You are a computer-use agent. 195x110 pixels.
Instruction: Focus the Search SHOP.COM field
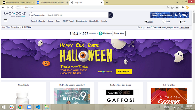(78, 15)
